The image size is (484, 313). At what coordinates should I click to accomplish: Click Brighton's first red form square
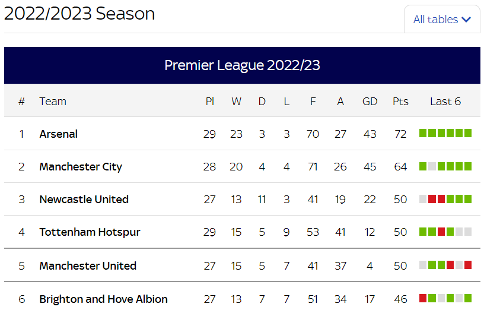tap(423, 298)
